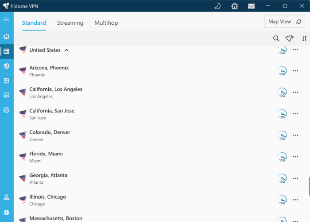Open server list sidebar icon

[x=6, y=51]
